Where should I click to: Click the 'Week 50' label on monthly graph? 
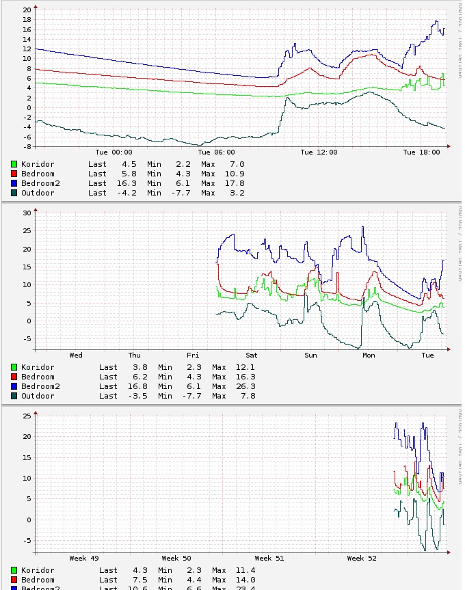pos(176,559)
